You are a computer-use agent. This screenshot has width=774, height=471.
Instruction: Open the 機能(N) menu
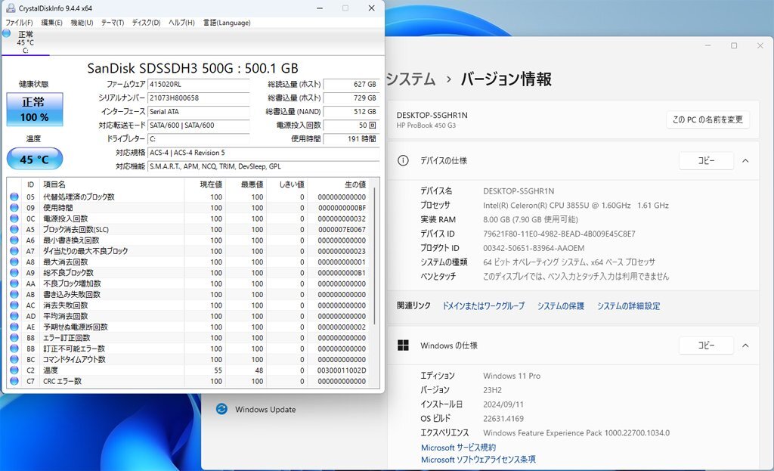pyautogui.click(x=80, y=23)
